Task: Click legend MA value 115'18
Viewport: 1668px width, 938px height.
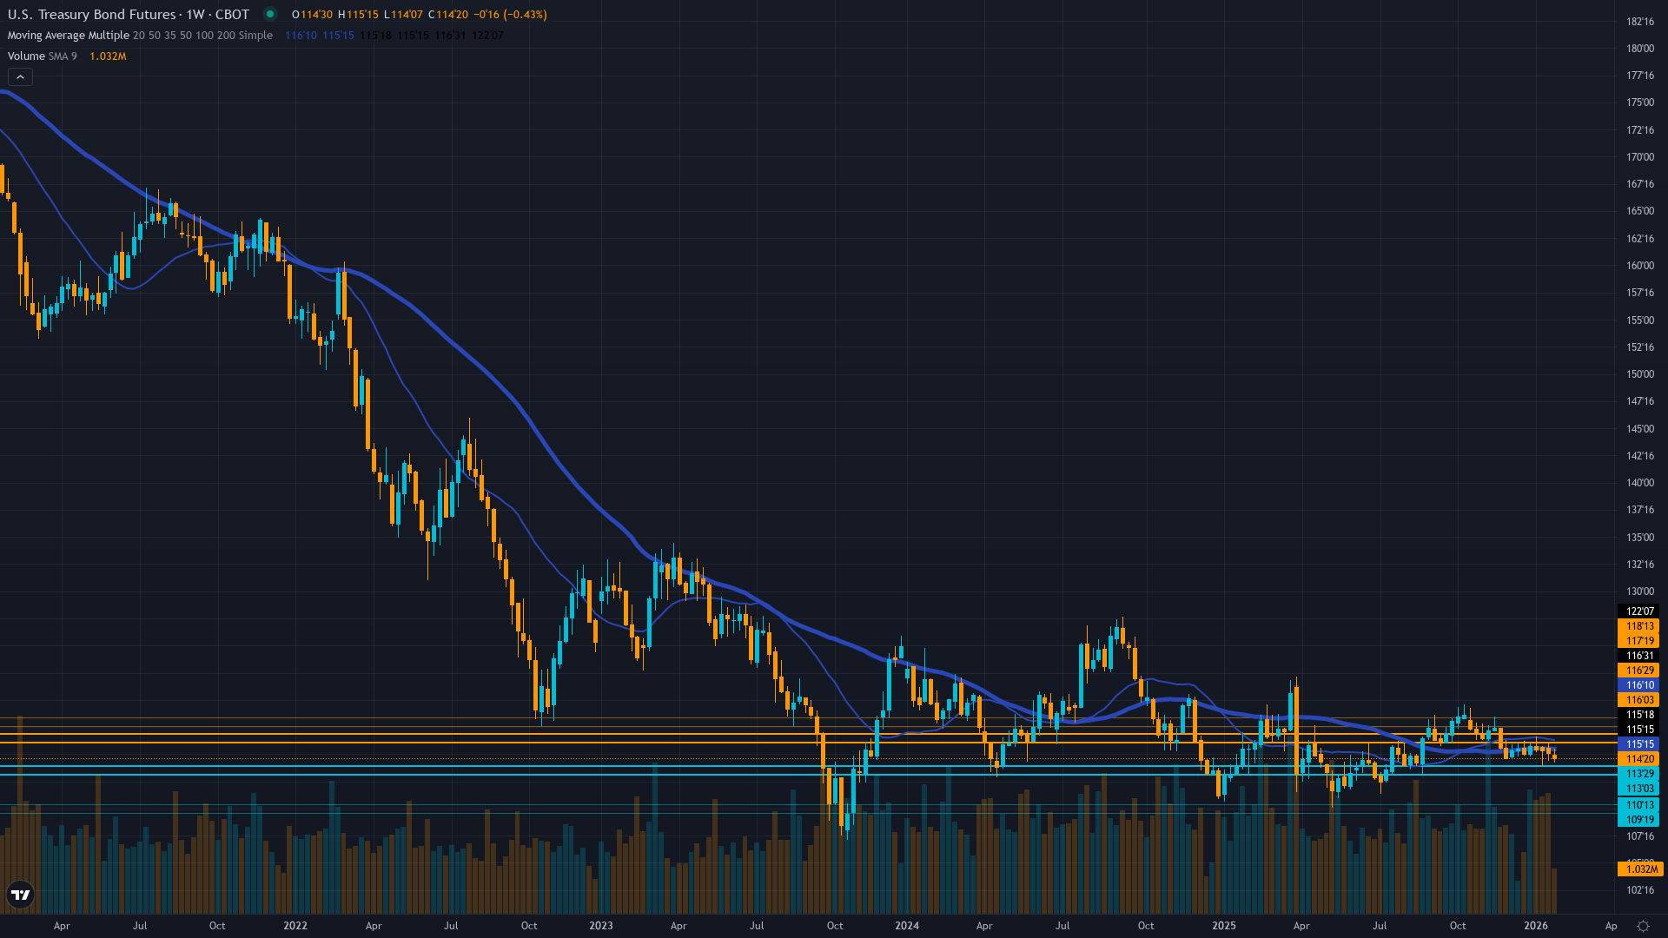Action: tap(375, 36)
